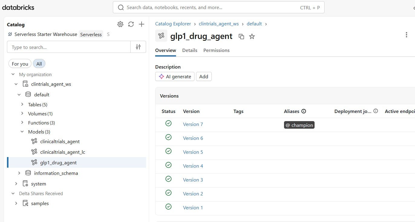Click the Version 5 ready status icon
The height and width of the screenshot is (222, 415).
point(168,151)
